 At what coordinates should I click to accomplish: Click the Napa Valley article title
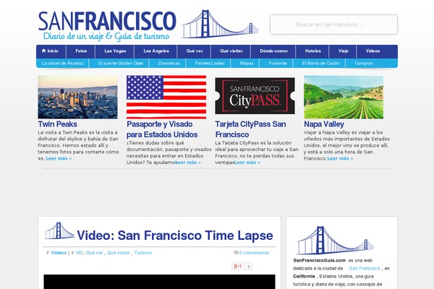pyautogui.click(x=324, y=124)
